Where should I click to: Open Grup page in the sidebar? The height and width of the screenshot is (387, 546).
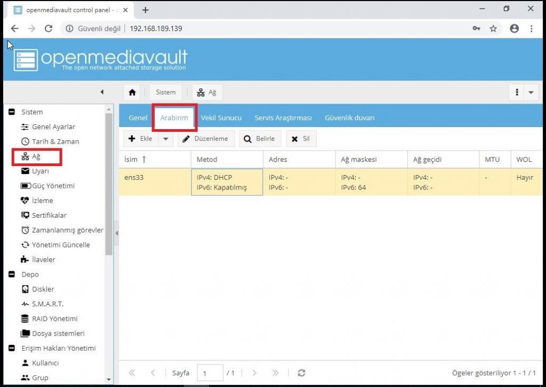(35, 377)
